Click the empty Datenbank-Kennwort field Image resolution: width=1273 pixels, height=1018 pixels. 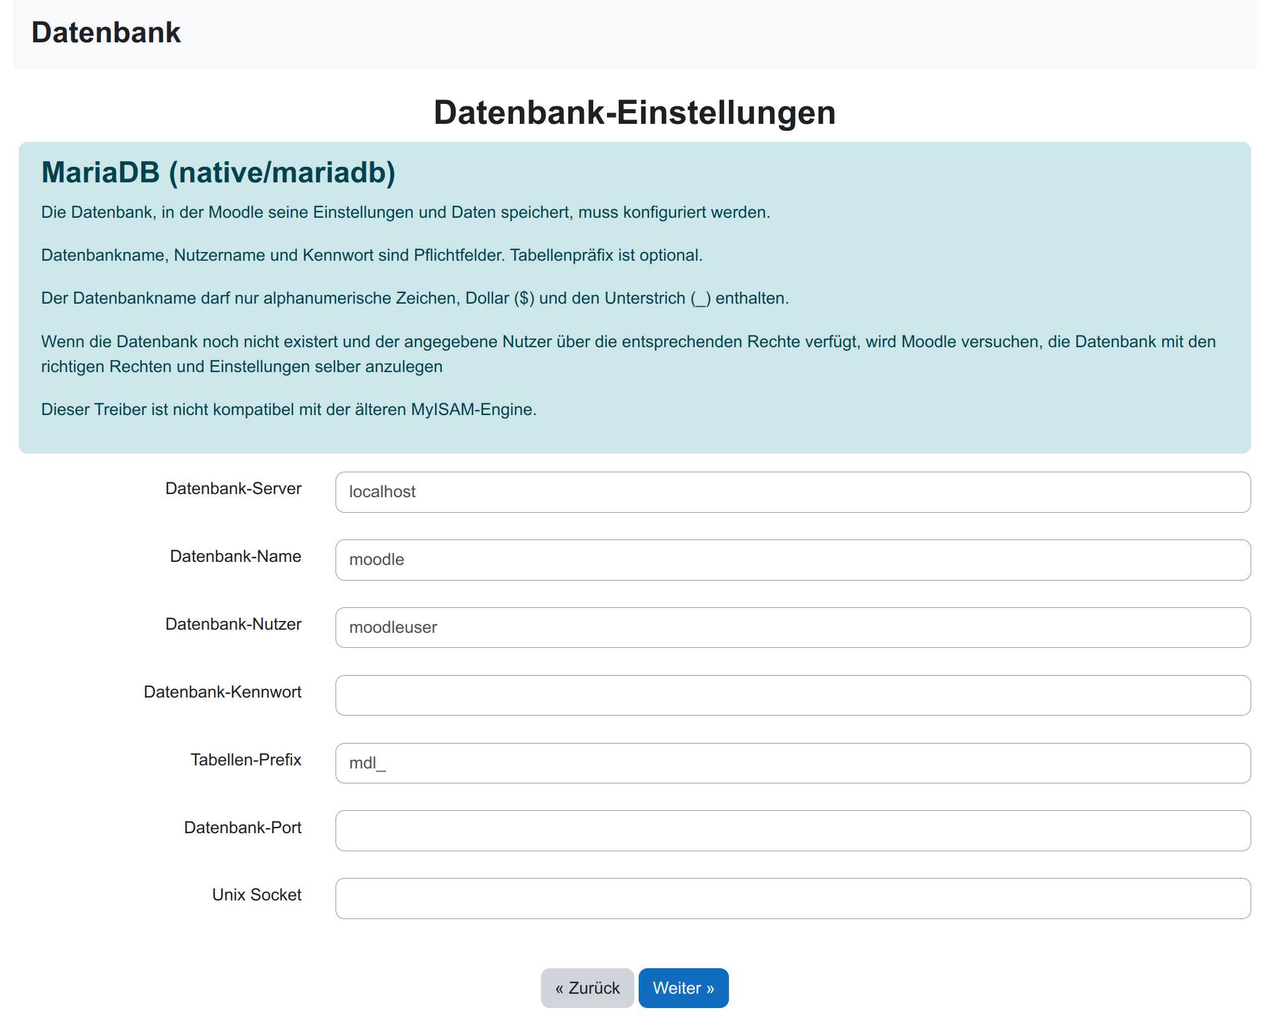(x=792, y=695)
